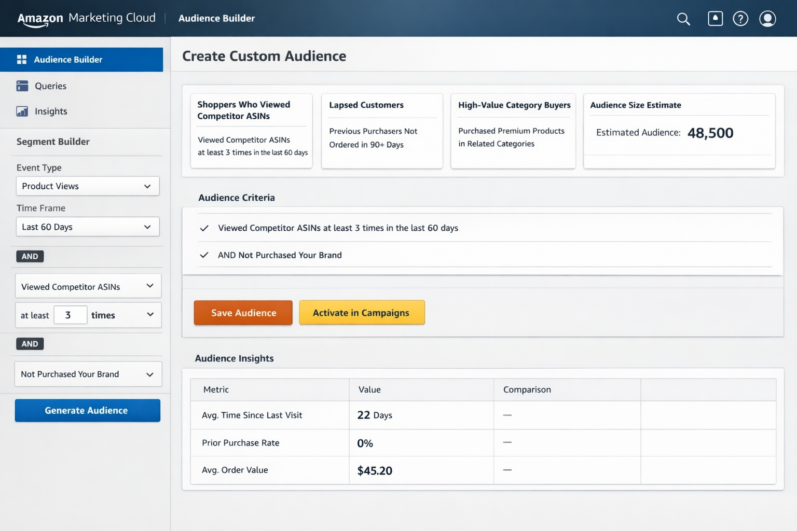Expand the Last 60 Days time frame dropdown
The height and width of the screenshot is (531, 797).
pos(87,227)
